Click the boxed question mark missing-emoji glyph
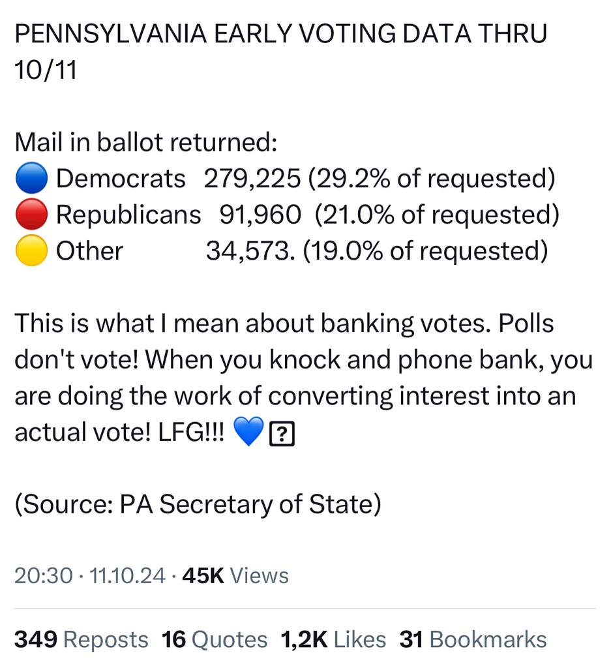 [x=282, y=434]
